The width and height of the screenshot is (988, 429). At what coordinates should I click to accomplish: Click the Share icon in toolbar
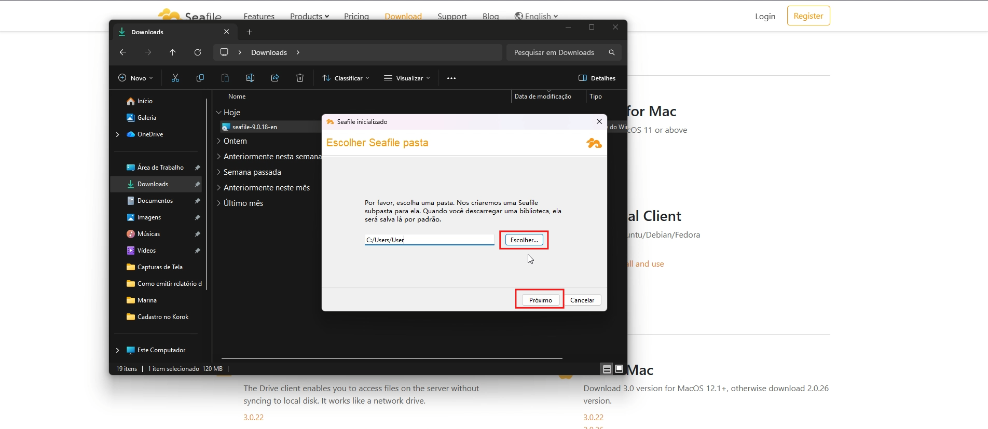[275, 78]
